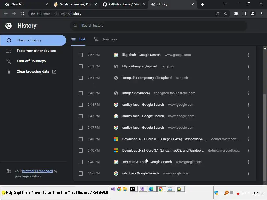Switch to the Notepad++ taskbar window

[x=180, y=189]
